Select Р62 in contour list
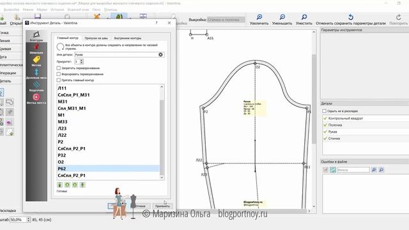The image size is (409, 230). pos(108,169)
